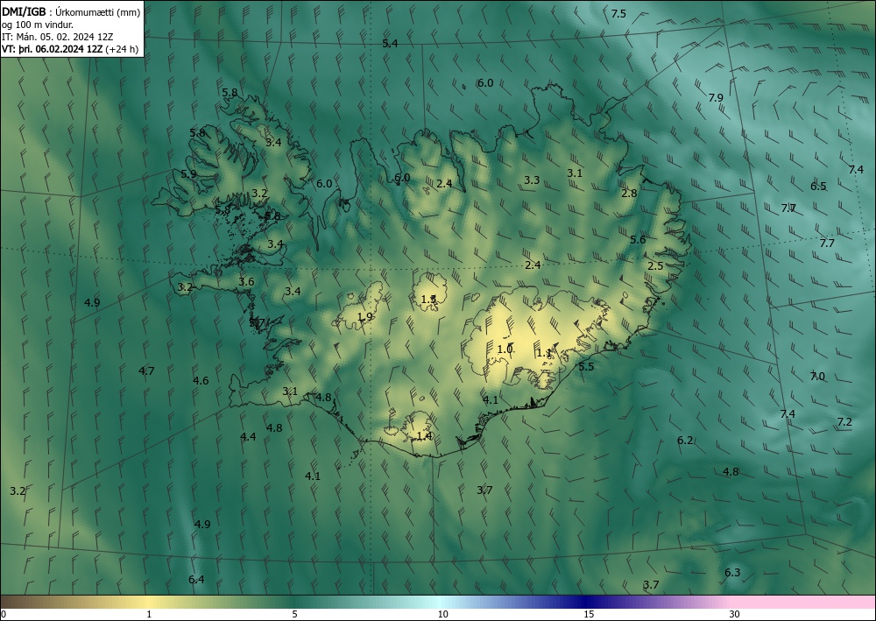This screenshot has width=876, height=621.
Task: Click the 2.8 value on the map
Action: click(629, 194)
